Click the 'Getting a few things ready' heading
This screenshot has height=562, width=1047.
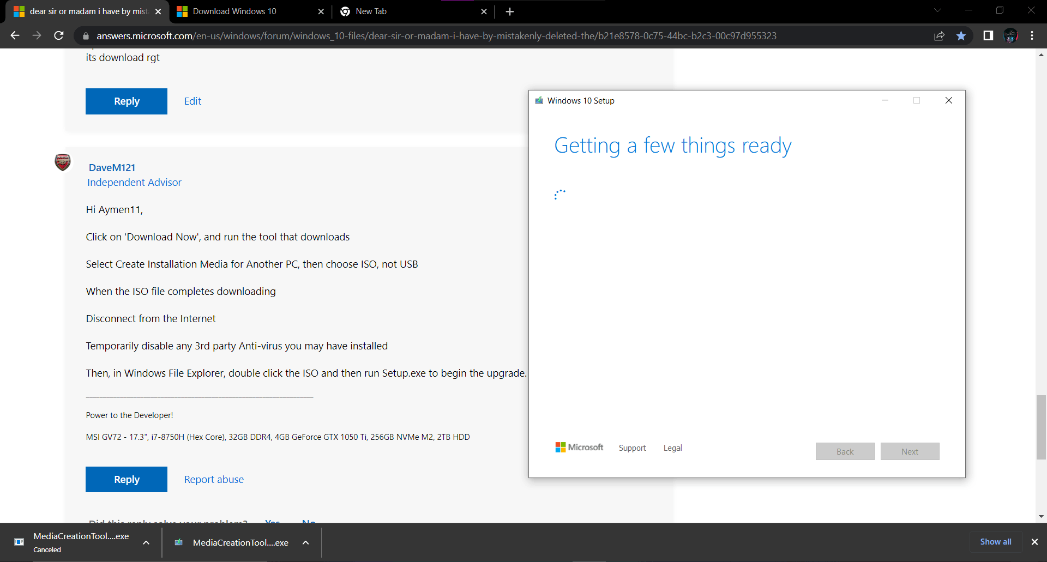(673, 146)
